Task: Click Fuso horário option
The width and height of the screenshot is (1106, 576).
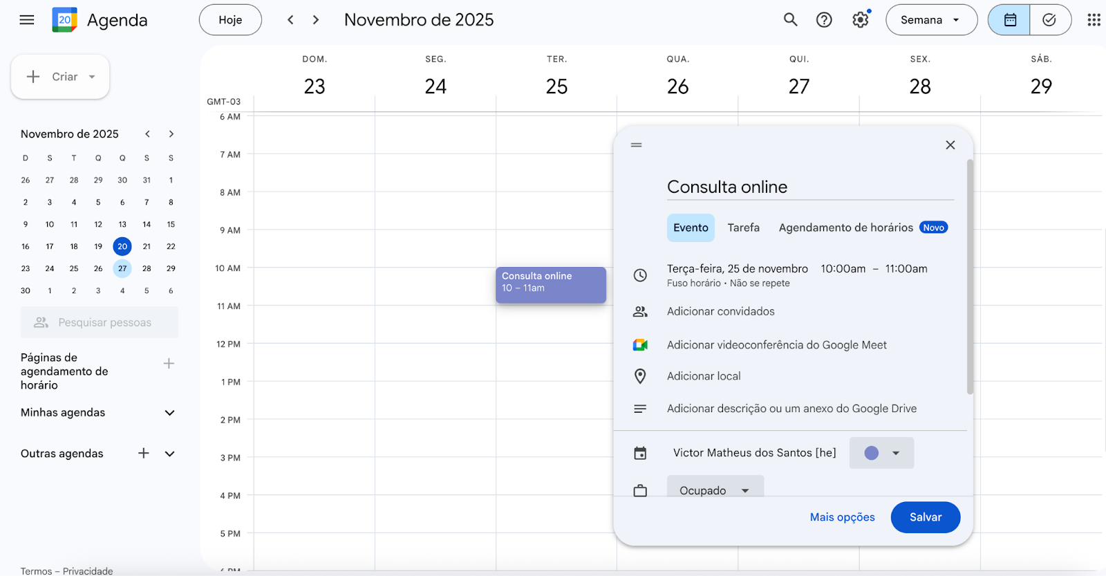Action: [694, 284]
